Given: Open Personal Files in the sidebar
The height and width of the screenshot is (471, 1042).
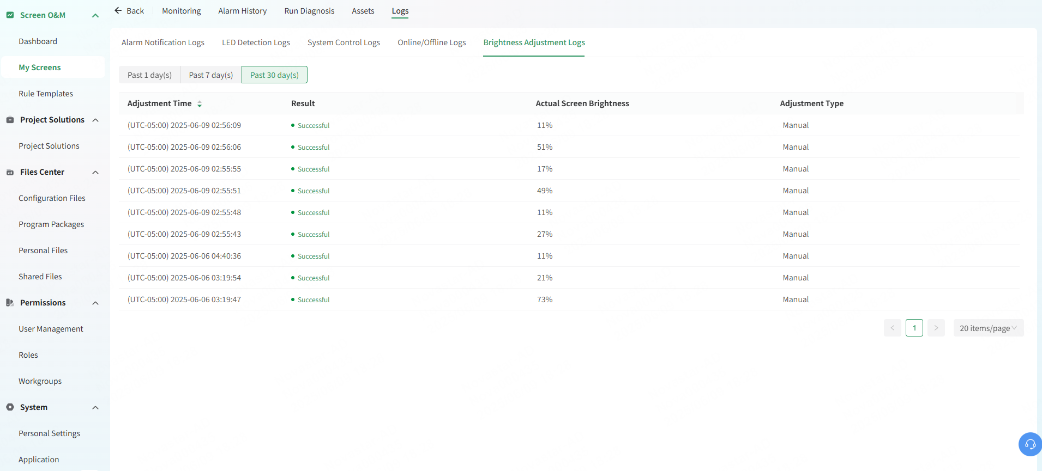Looking at the screenshot, I should point(43,250).
